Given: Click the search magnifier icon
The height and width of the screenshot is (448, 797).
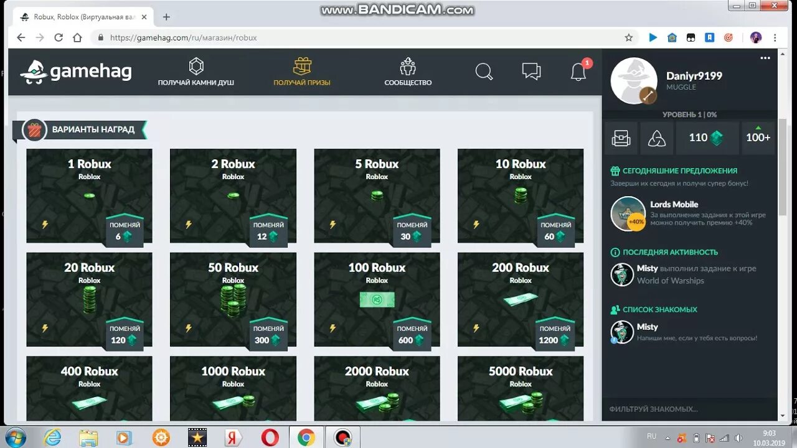Looking at the screenshot, I should (484, 72).
